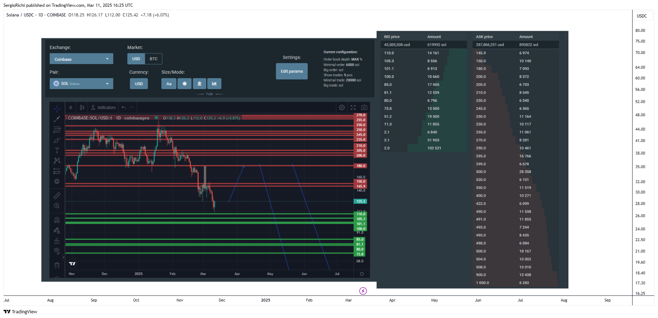Select the crosshair cursor tool
658x318 pixels.
click(x=57, y=108)
